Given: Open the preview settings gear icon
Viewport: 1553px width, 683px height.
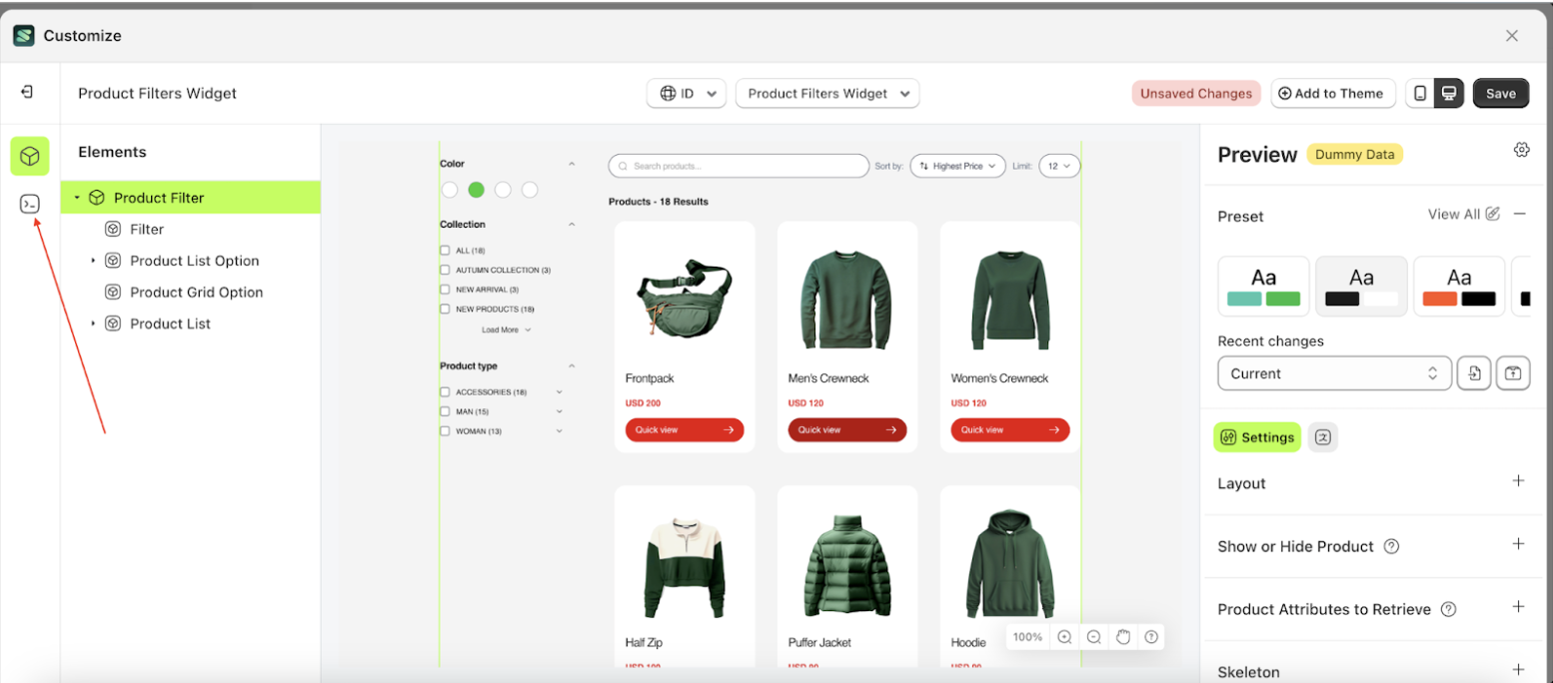Looking at the screenshot, I should click(x=1521, y=150).
